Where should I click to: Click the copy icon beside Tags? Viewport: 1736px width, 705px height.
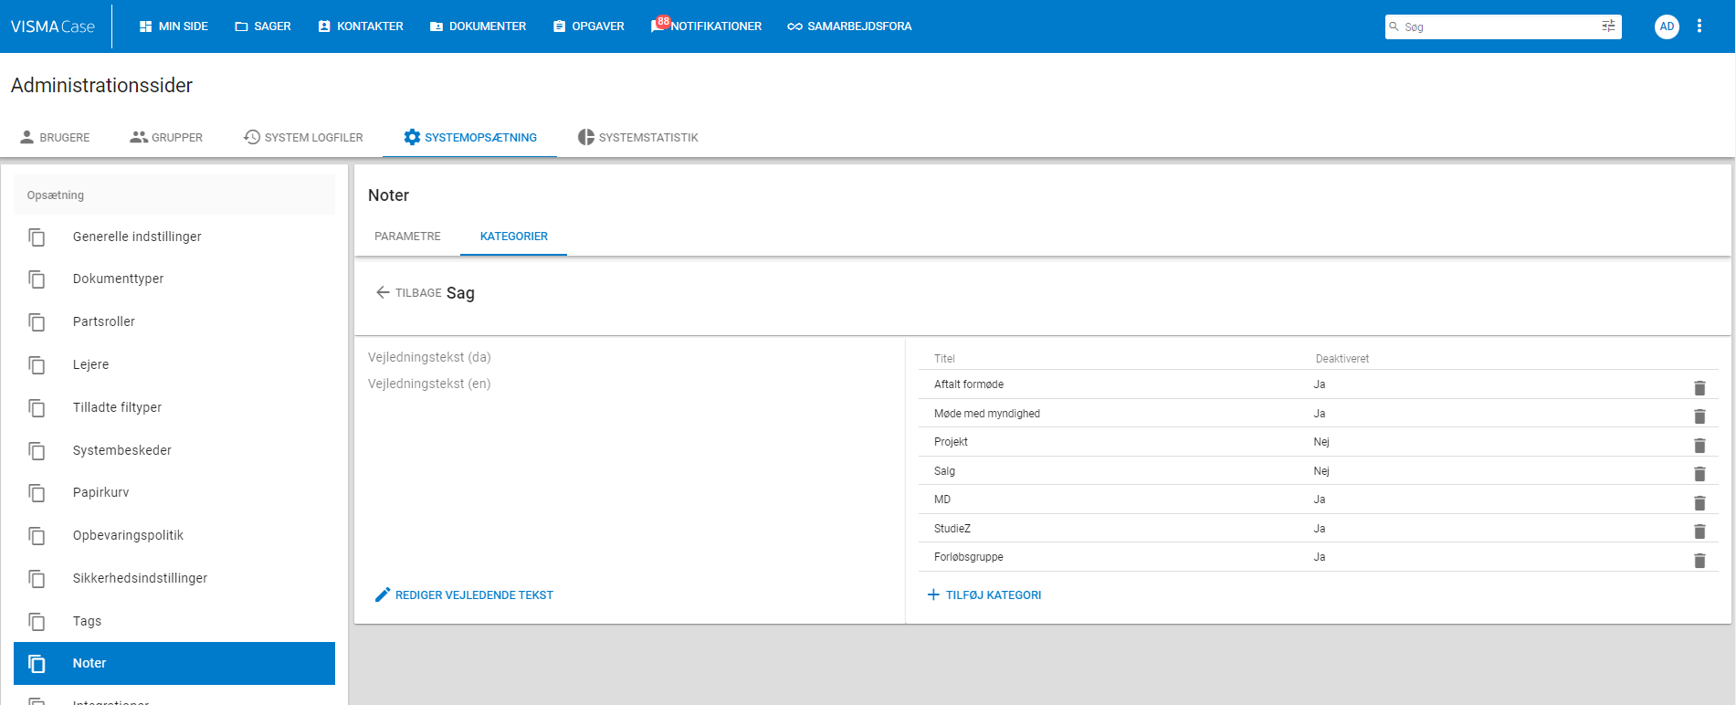[37, 621]
